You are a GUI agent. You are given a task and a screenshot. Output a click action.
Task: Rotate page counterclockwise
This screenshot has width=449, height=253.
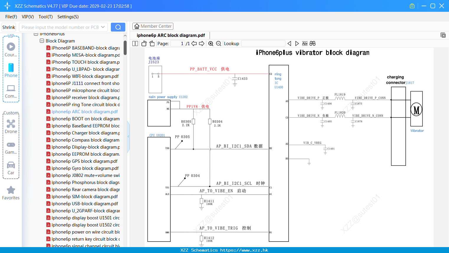click(x=144, y=43)
